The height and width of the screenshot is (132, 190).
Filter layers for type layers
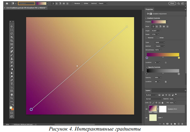coord(166,95)
